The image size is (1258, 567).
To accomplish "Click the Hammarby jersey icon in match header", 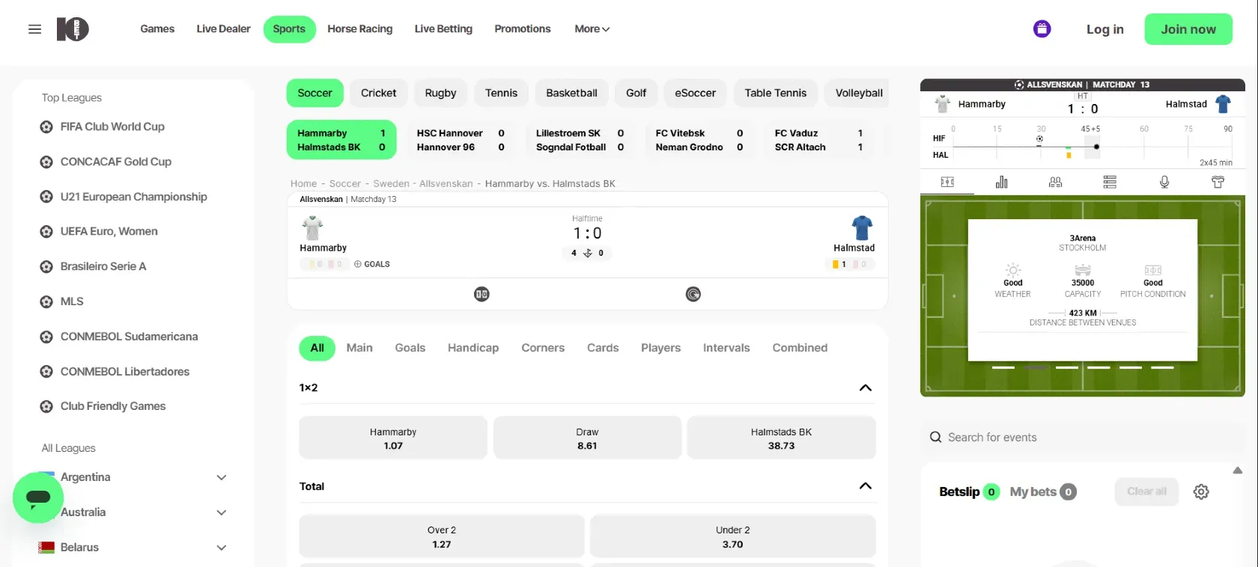I will pos(312,227).
